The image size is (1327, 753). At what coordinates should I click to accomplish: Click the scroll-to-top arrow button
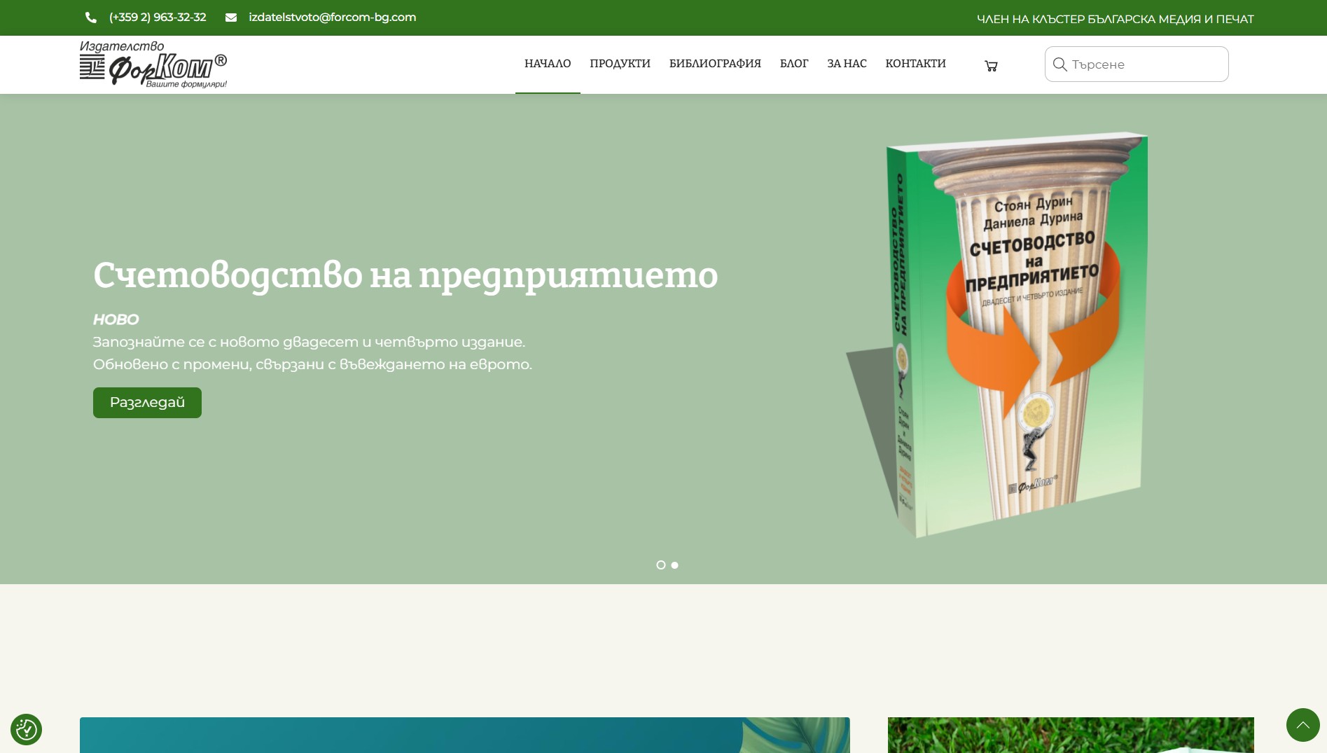click(x=1302, y=724)
